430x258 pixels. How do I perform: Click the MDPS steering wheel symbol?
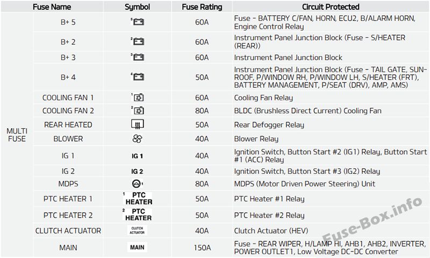click(x=138, y=184)
